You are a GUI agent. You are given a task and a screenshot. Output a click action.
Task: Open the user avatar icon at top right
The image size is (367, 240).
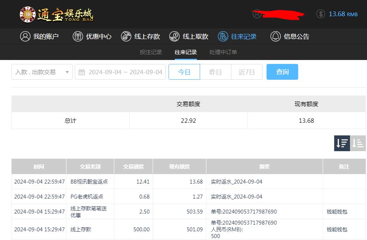[257, 14]
